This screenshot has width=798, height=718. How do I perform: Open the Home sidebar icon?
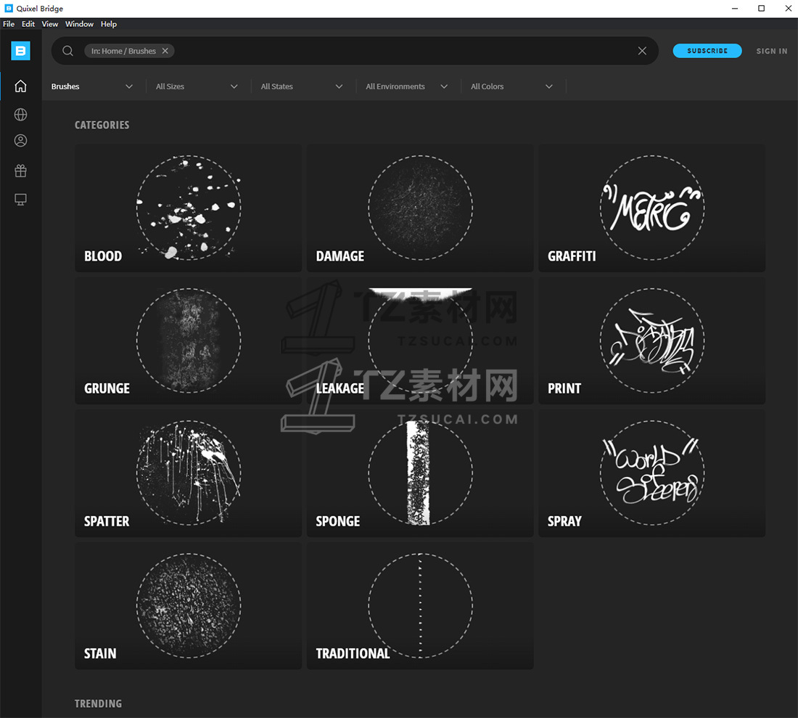(20, 86)
